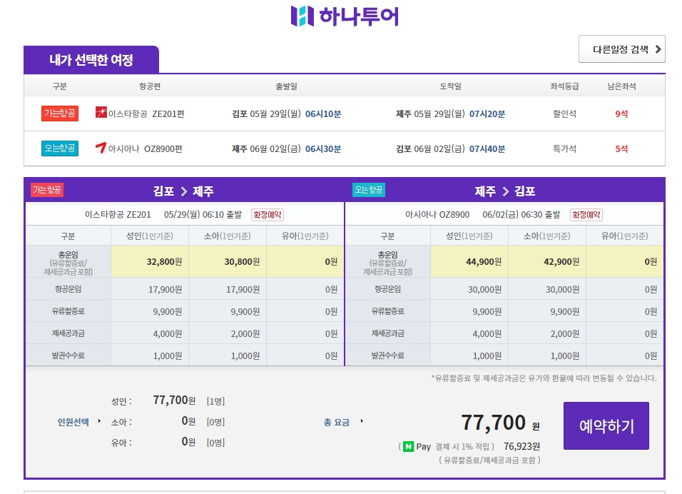Click chevron between 제주 and 김포 in header
This screenshot has height=494, width=682.
505,191
